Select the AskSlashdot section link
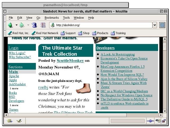The height and width of the screenshot is (128, 170). point(17,84)
